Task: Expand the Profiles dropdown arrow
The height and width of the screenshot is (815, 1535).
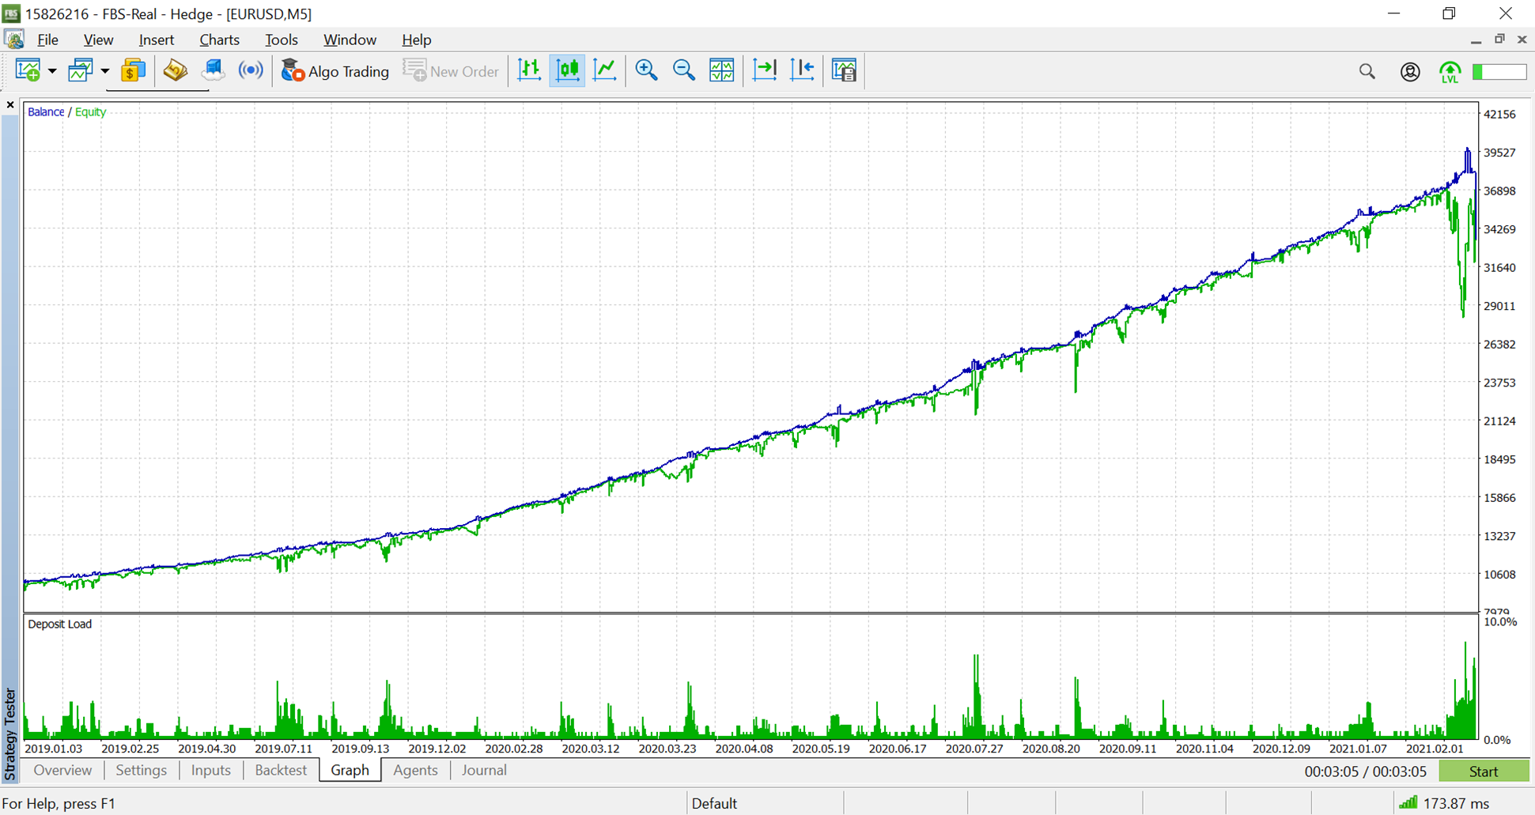Action: 104,71
